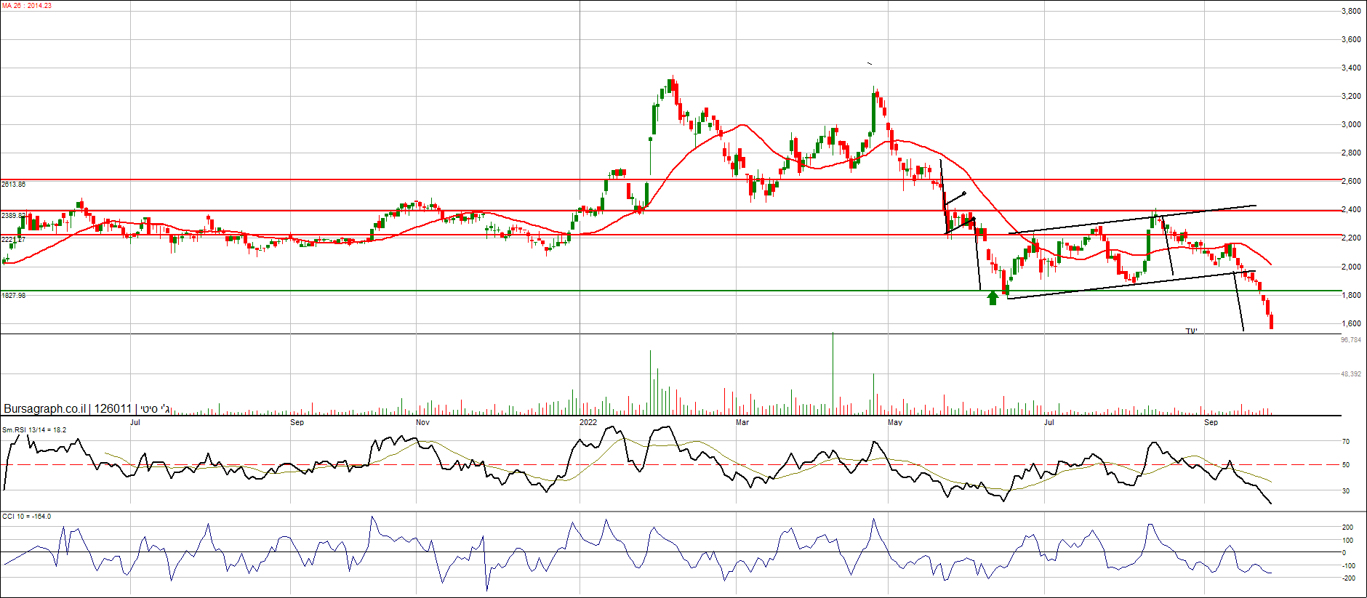
Task: Click the RSI axis value 30
Action: [1346, 491]
